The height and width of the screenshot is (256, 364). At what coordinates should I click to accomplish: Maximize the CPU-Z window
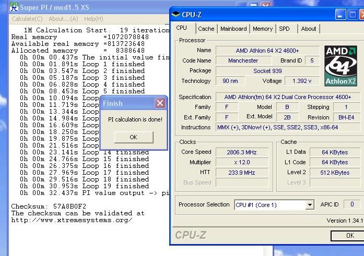(353, 15)
